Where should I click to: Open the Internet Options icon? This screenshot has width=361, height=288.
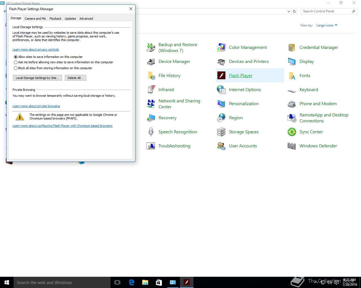221,90
